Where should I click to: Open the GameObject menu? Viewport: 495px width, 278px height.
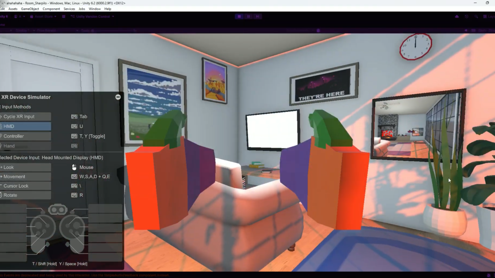(x=30, y=9)
